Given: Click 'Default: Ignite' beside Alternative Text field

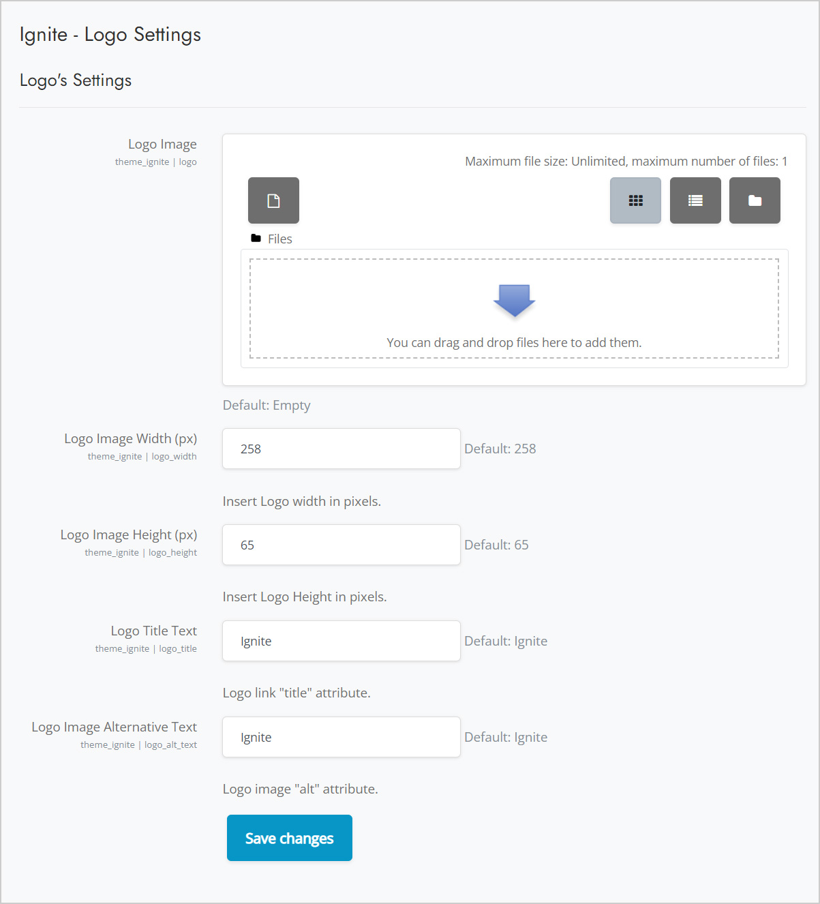Looking at the screenshot, I should [x=506, y=737].
